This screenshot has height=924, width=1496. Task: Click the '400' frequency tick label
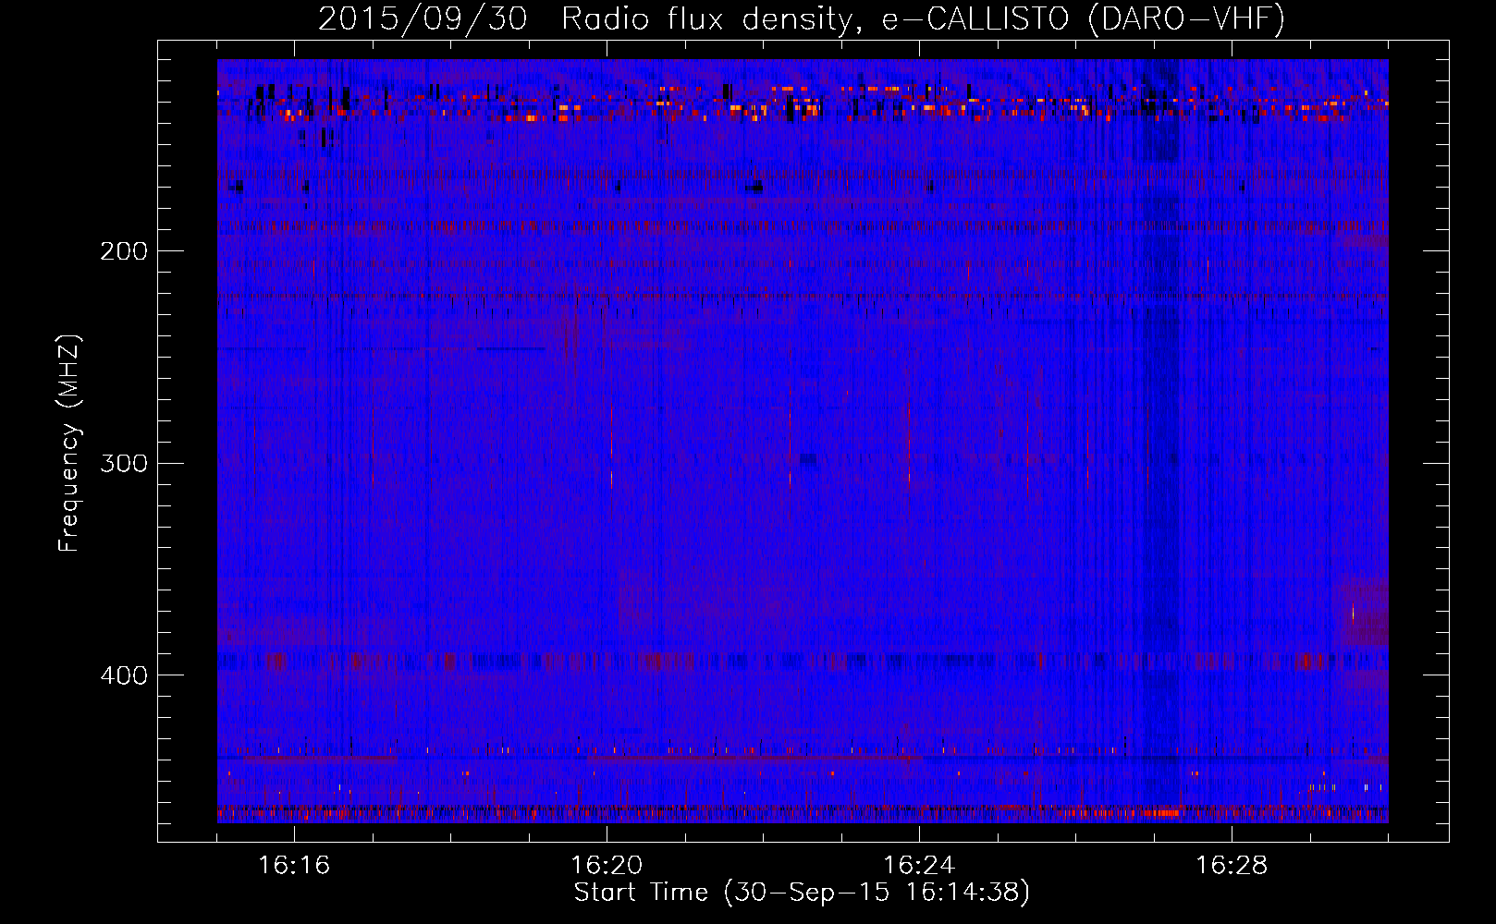click(x=124, y=675)
